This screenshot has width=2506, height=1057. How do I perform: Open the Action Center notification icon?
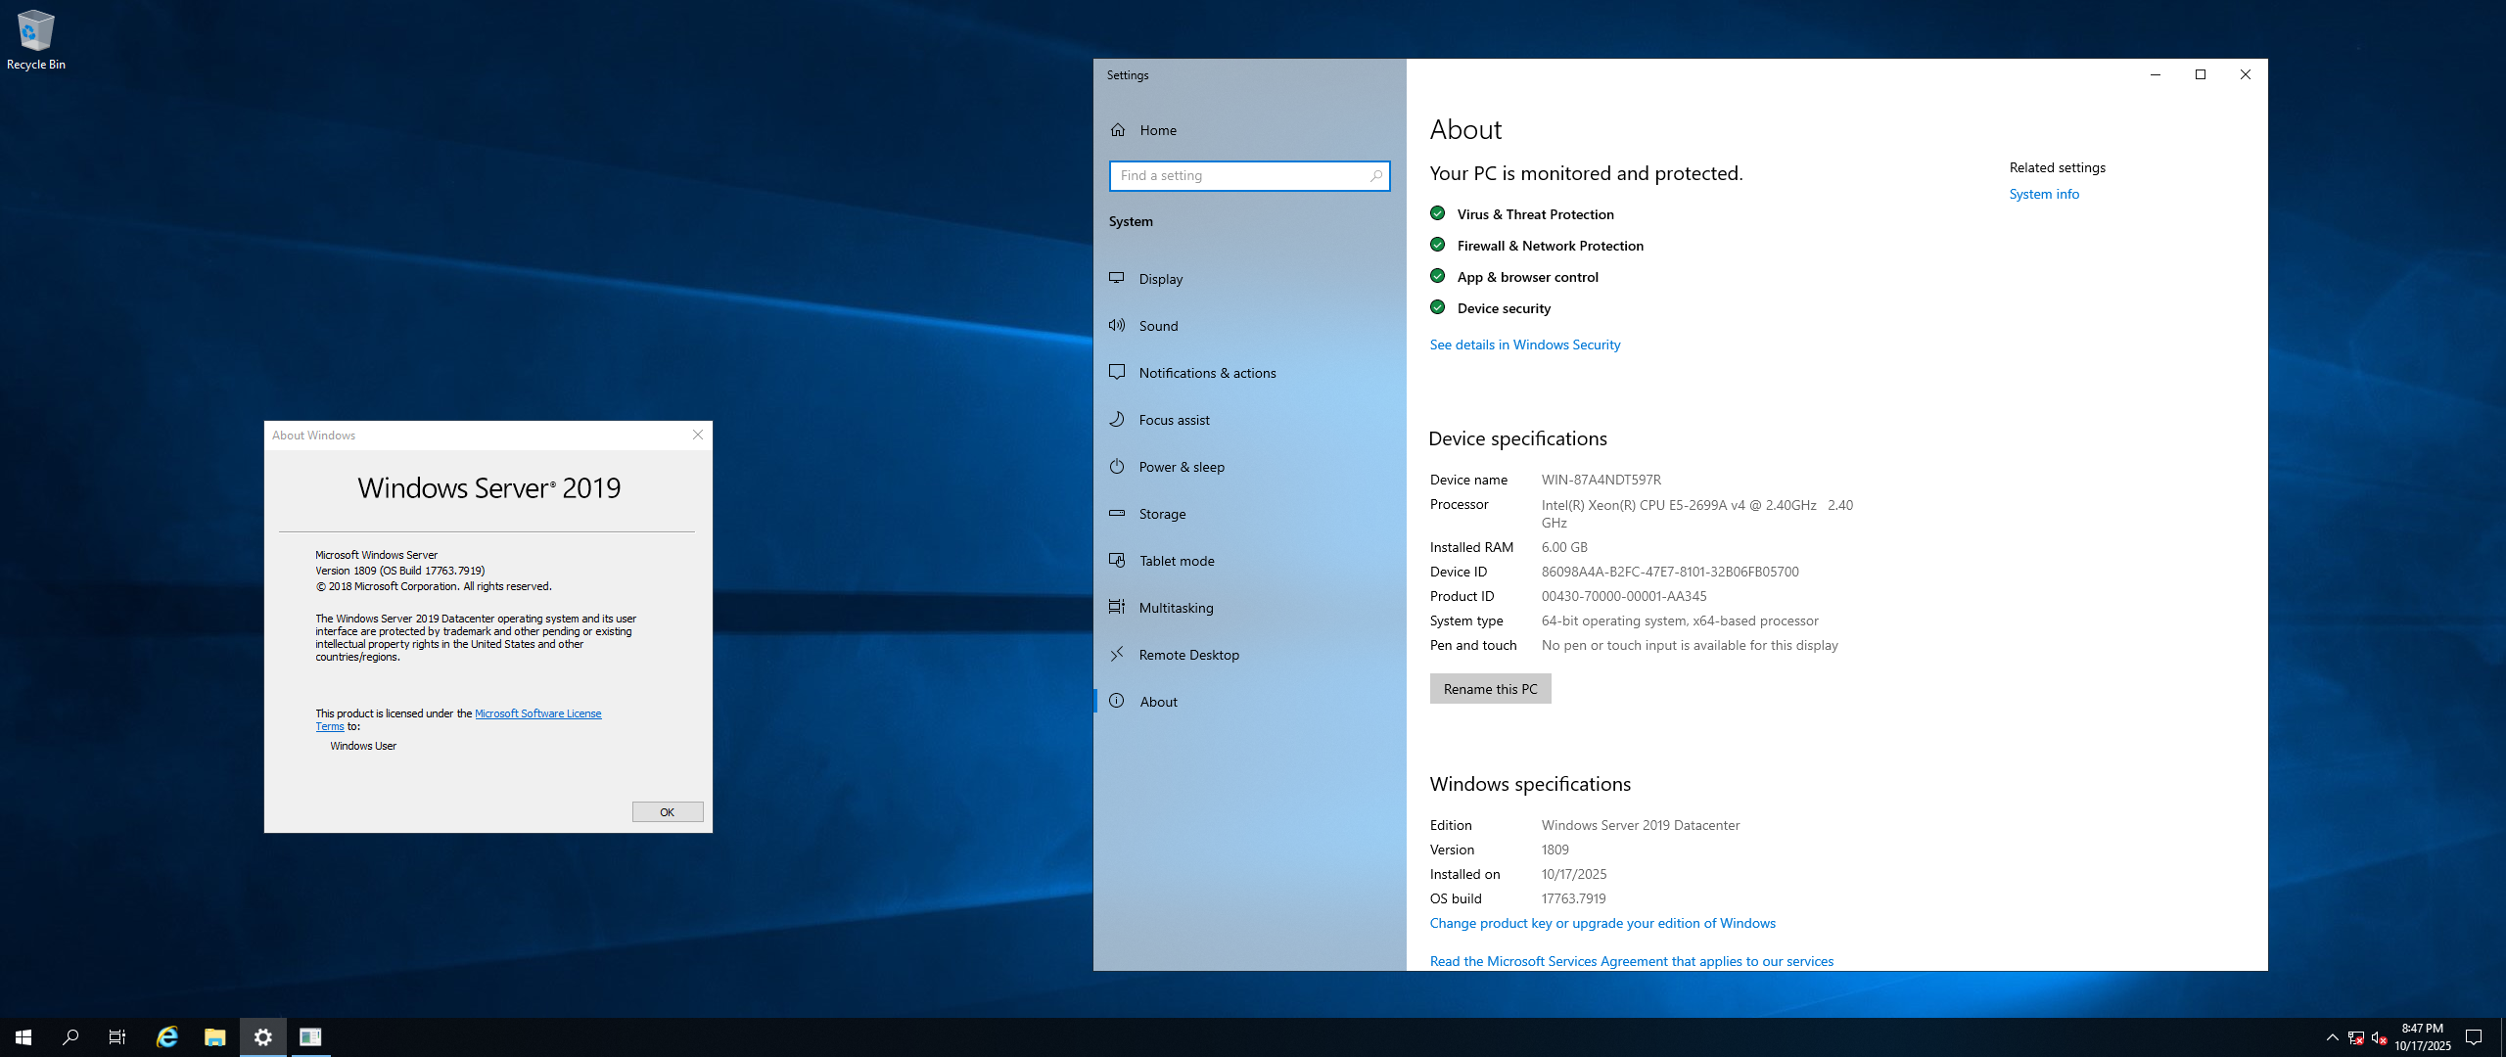2474,1037
